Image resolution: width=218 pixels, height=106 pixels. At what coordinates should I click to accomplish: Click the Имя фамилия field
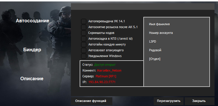pyautogui.click(x=159, y=24)
